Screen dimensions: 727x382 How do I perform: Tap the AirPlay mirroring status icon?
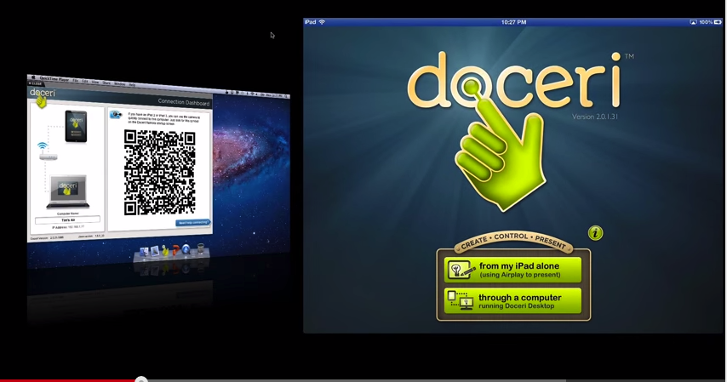point(693,22)
